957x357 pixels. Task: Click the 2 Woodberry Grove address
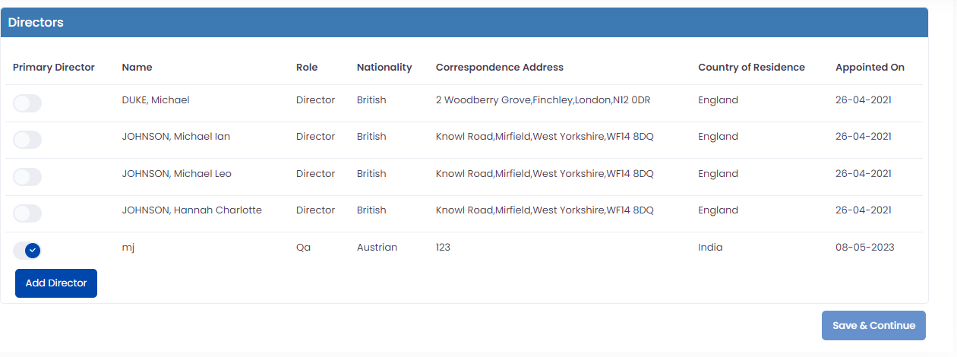tap(542, 100)
